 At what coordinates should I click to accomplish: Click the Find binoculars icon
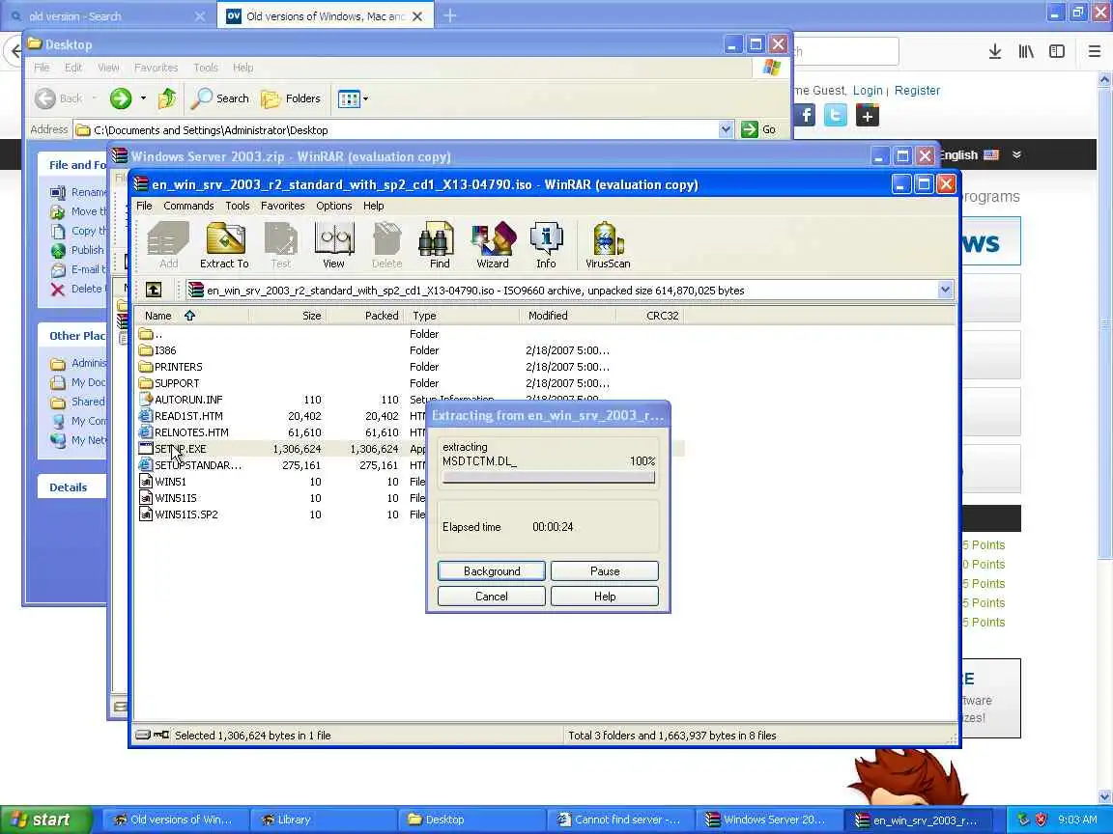click(x=439, y=245)
